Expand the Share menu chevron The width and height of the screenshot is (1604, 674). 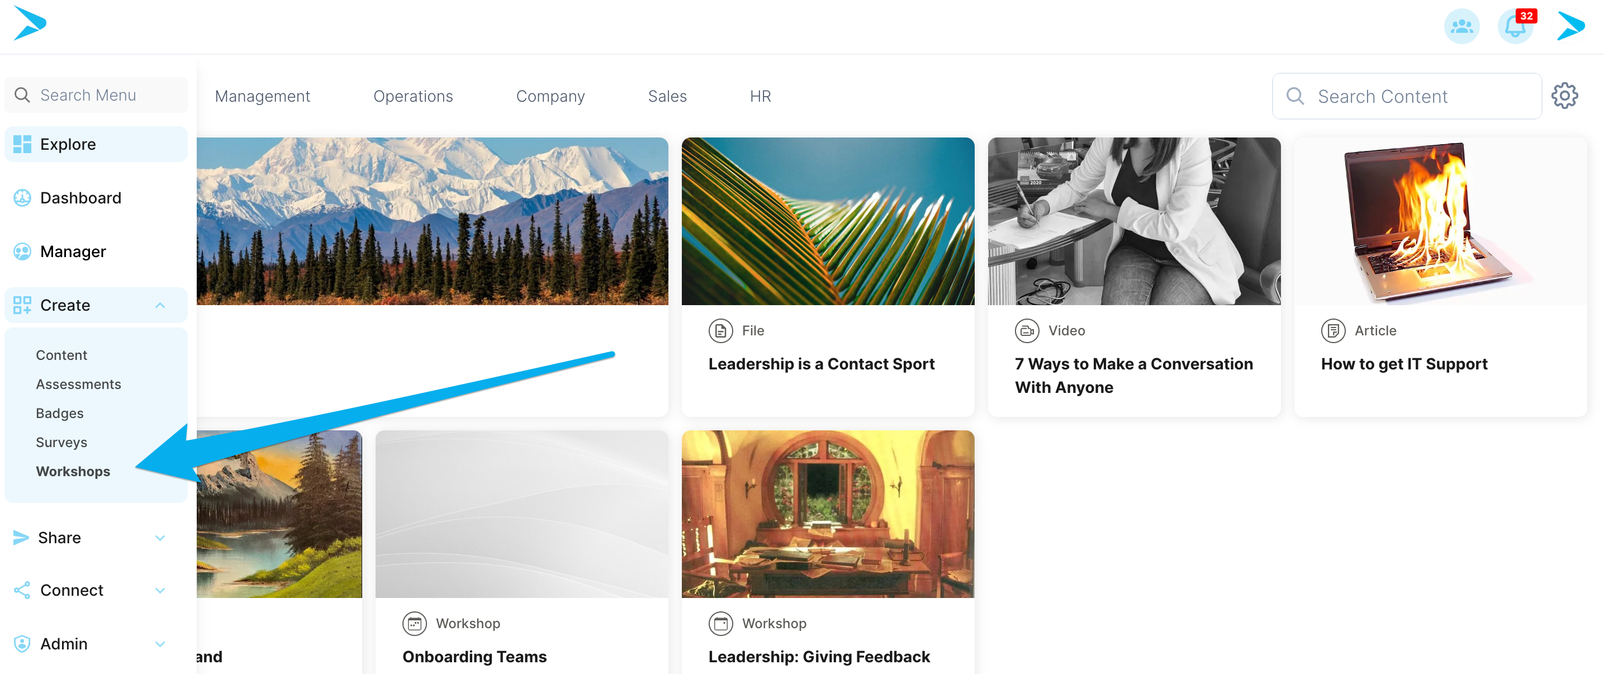pyautogui.click(x=160, y=538)
